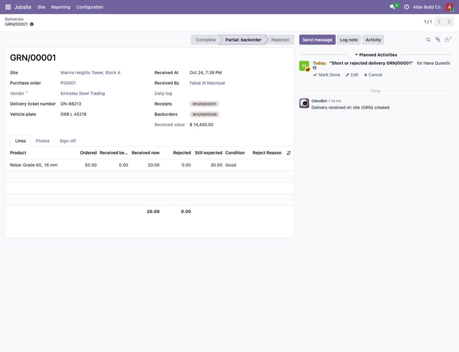
Task: Open purchase order P00001 link
Action: (68, 83)
